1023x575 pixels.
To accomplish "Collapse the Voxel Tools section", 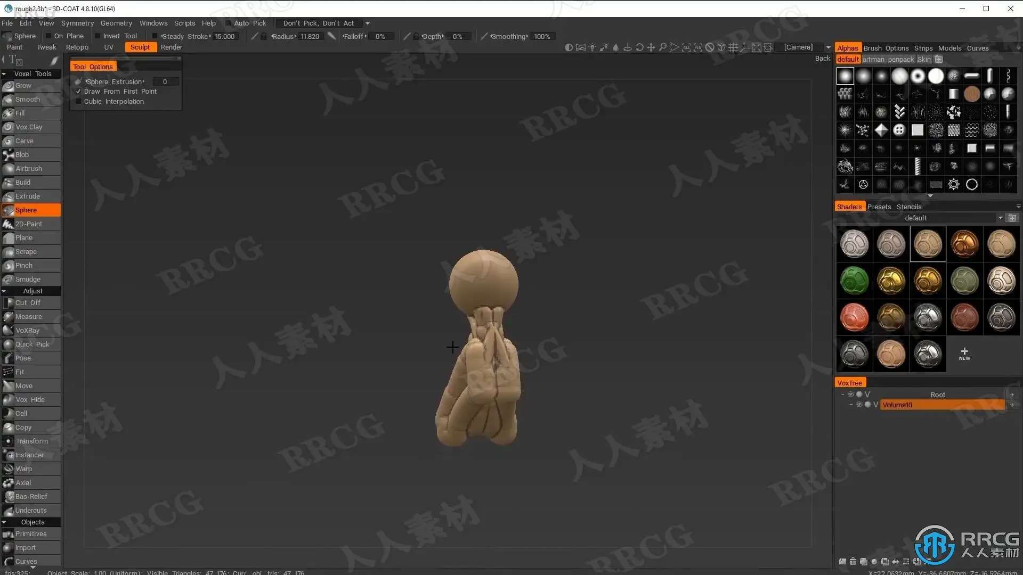I will tap(4, 74).
